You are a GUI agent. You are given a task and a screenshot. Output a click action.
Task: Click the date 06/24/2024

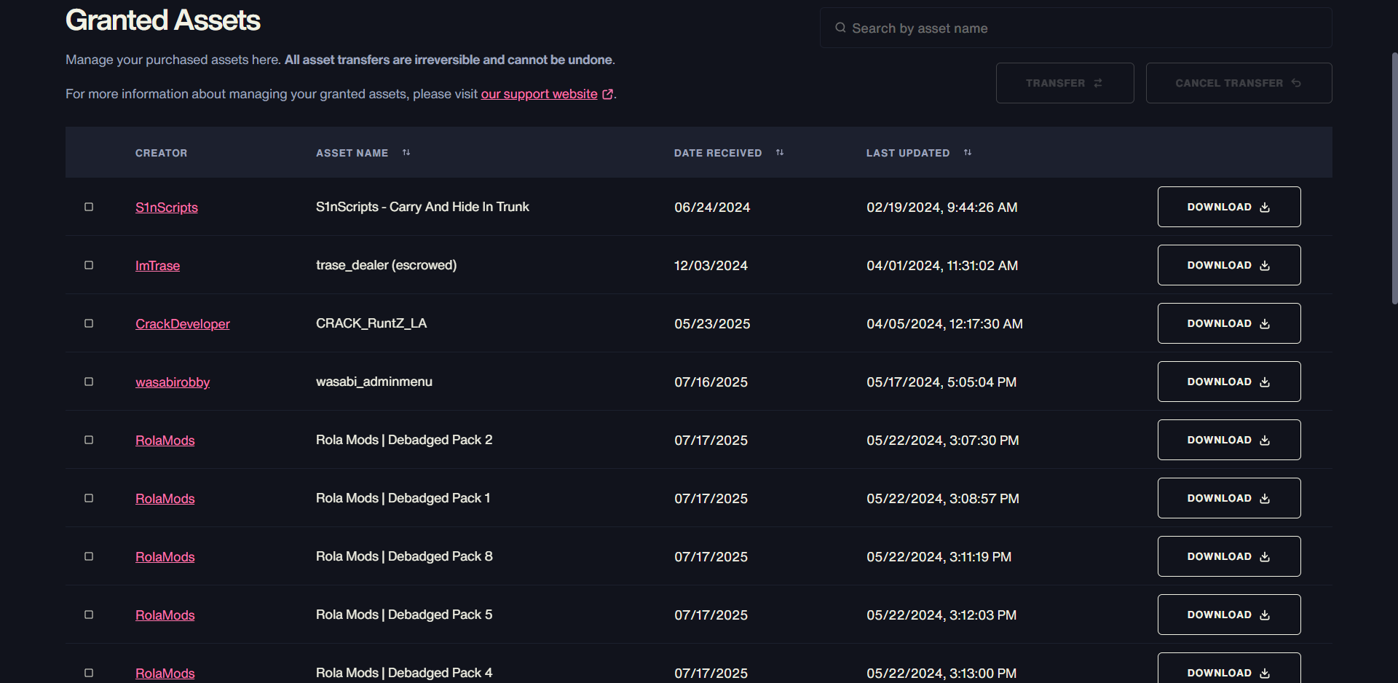[712, 208]
